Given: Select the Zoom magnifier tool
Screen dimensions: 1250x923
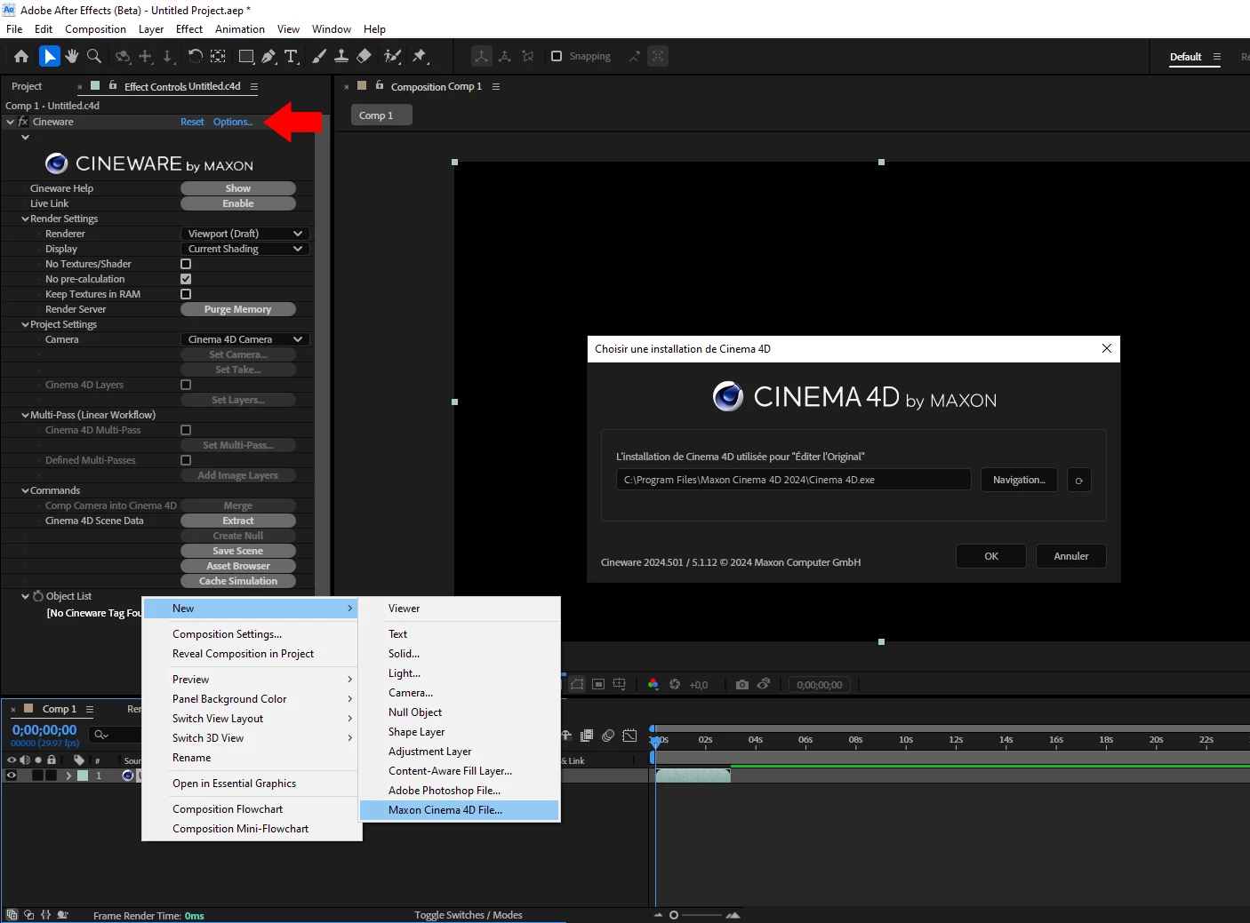Looking at the screenshot, I should point(93,56).
